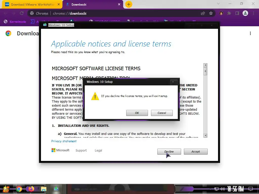Toggle Chrome side panel icon
This screenshot has height=194, width=259.
pos(237,13)
